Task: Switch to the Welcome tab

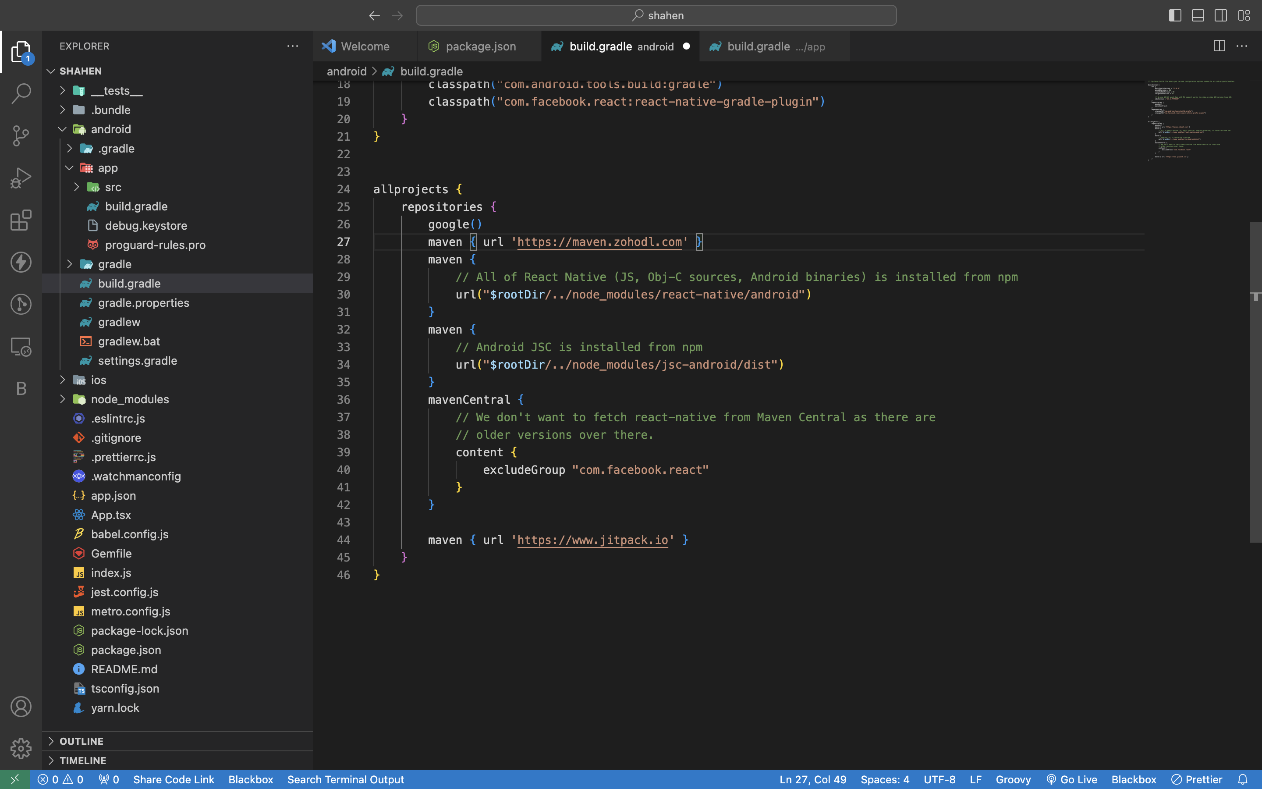Action: tap(365, 46)
